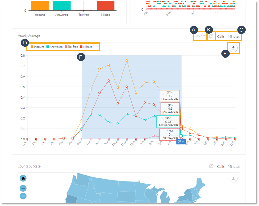Download the Hourly Average chart
The width and height of the screenshot is (259, 206).
(x=233, y=48)
